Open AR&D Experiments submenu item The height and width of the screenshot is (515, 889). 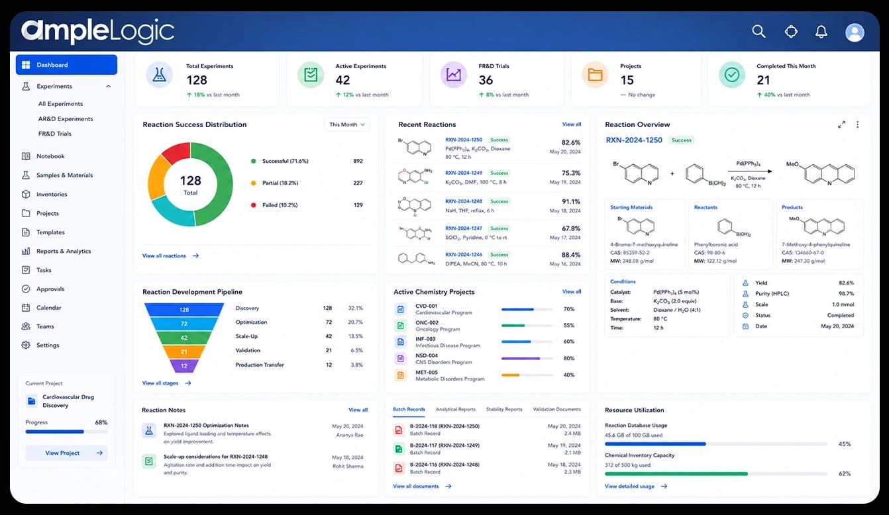(x=66, y=119)
